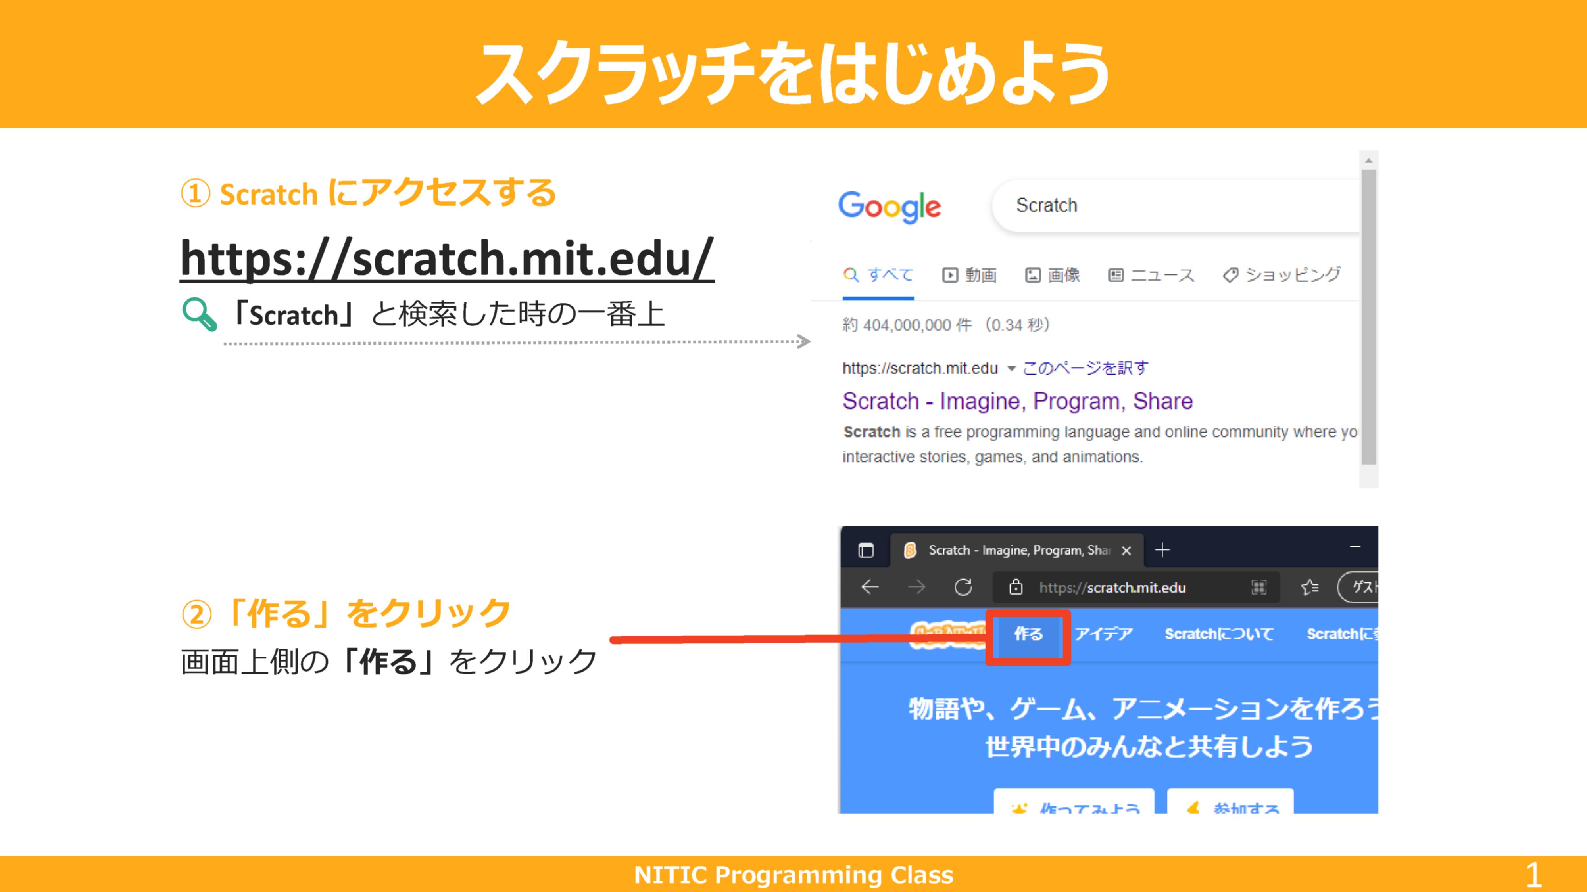Minimize the browser window

(x=1355, y=547)
